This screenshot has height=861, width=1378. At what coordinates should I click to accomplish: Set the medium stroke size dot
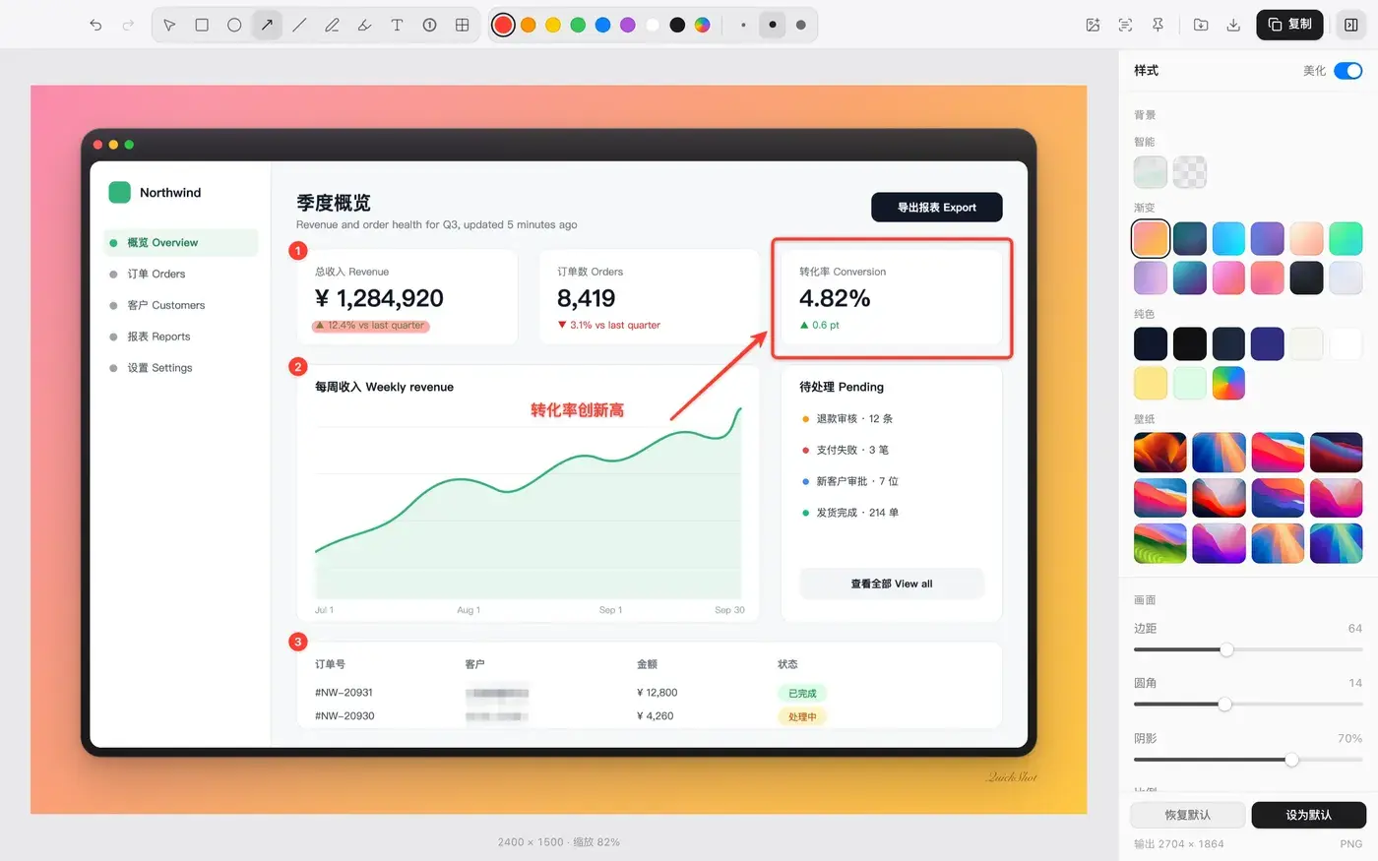coord(773,25)
